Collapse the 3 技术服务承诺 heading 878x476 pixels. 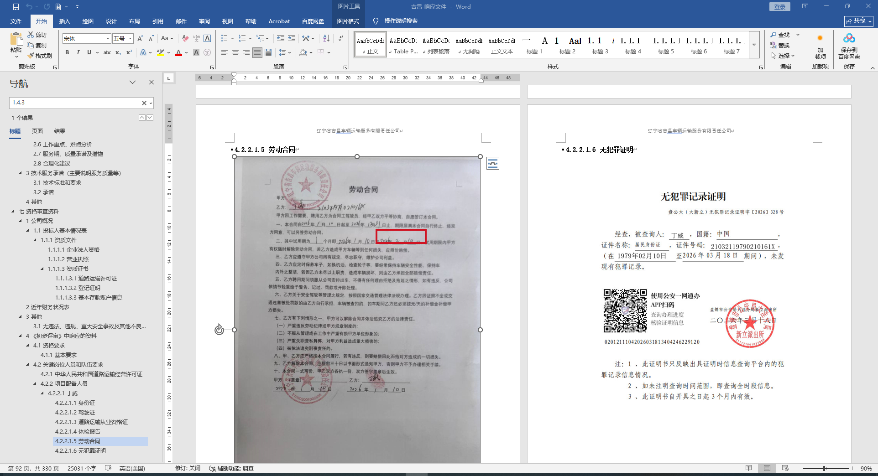20,173
